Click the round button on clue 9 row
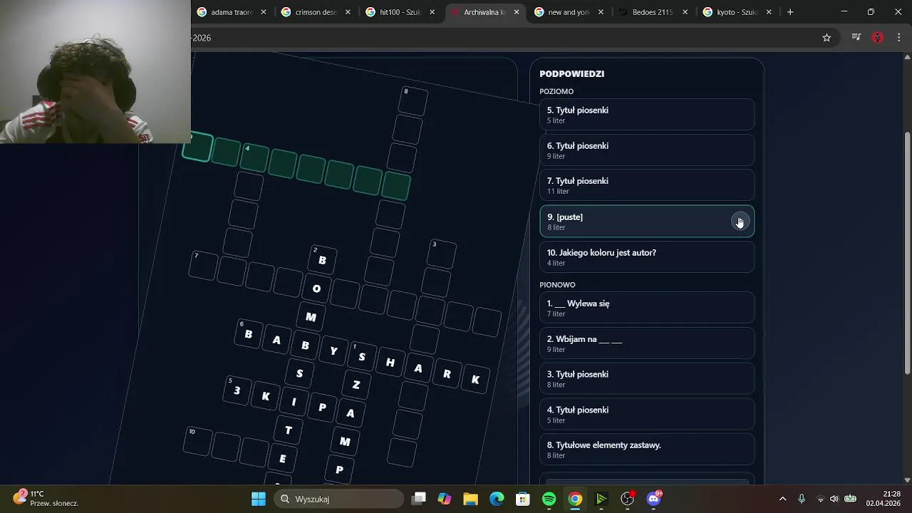Viewport: 912px width, 513px height. (740, 222)
